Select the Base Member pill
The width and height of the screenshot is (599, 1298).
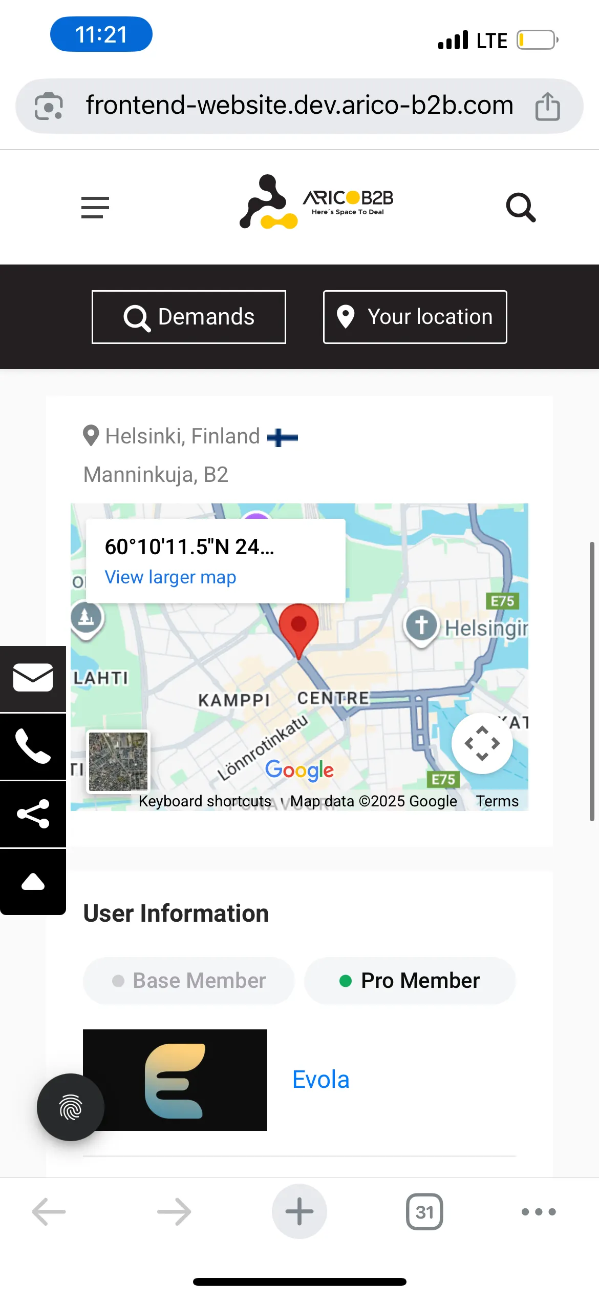pyautogui.click(x=189, y=981)
